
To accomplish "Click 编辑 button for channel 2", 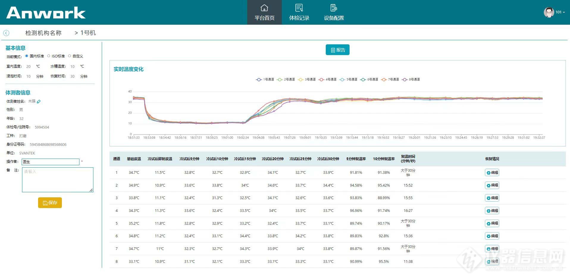I will (492, 185).
